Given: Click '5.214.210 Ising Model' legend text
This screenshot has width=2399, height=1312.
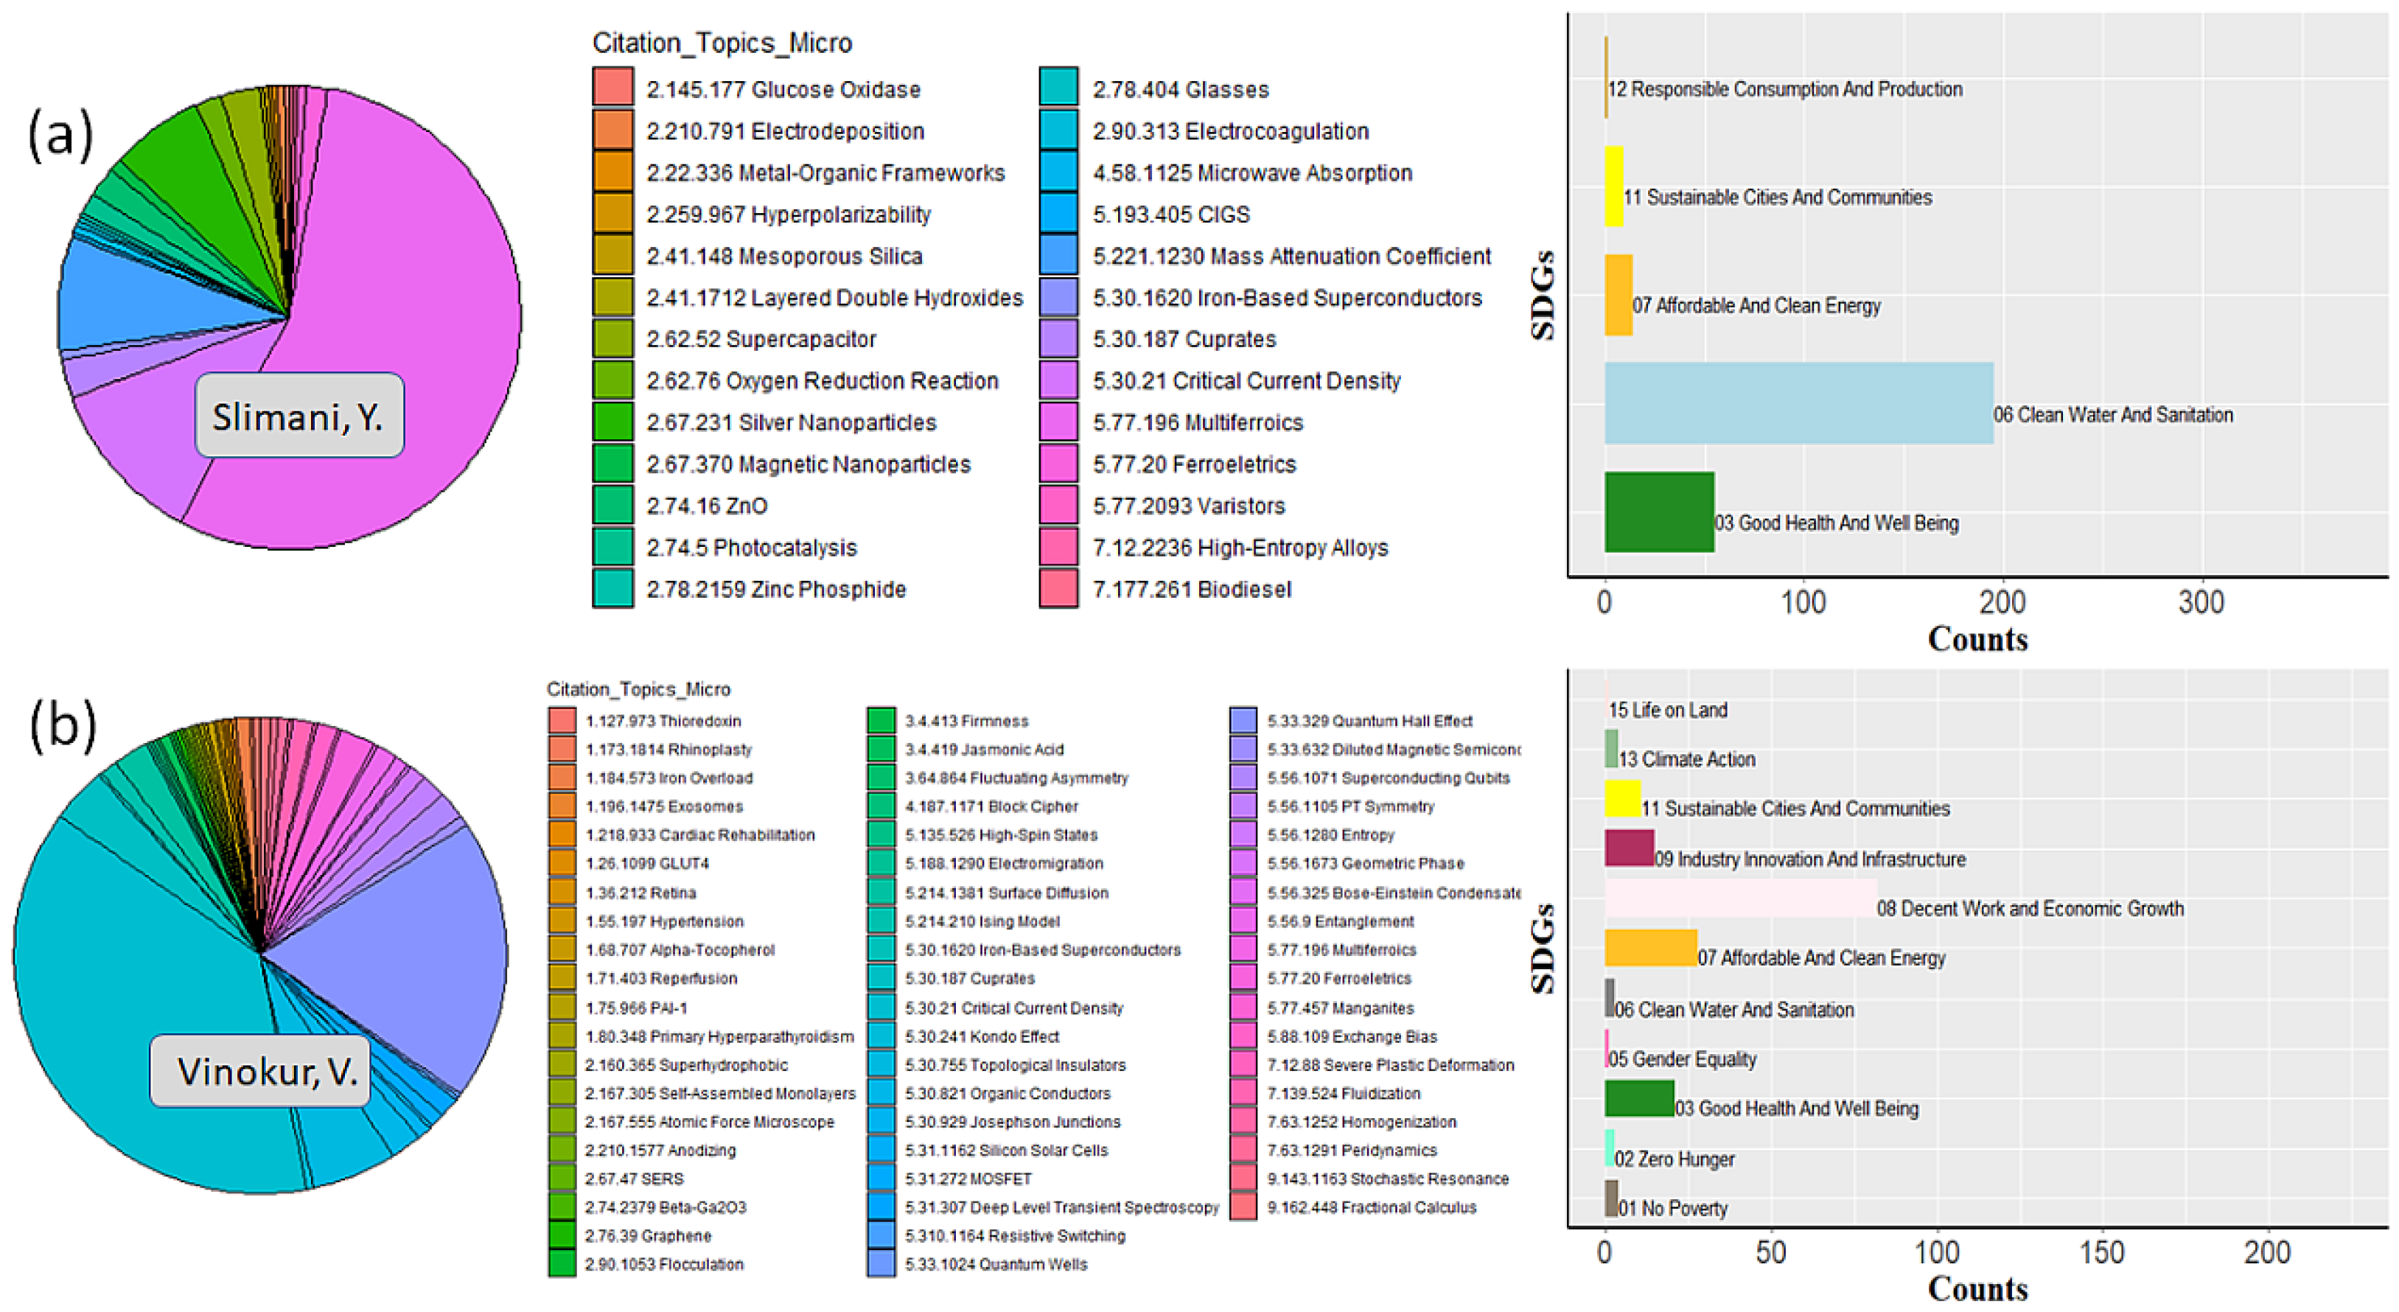Looking at the screenshot, I should (x=982, y=921).
